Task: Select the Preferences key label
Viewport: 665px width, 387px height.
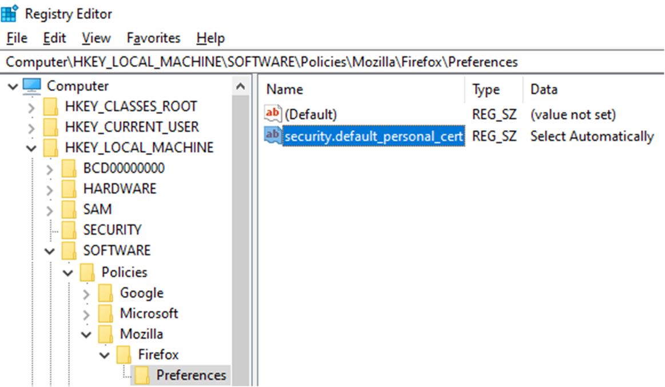Action: [x=192, y=375]
